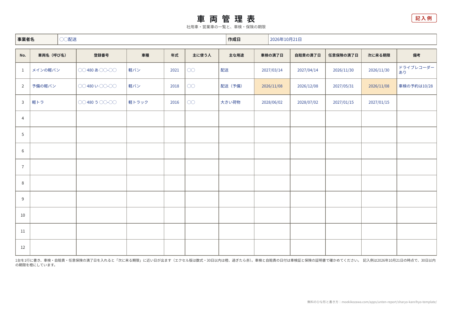The width and height of the screenshot is (452, 319).
Task: Click the 備考 column header
Action: click(417, 55)
